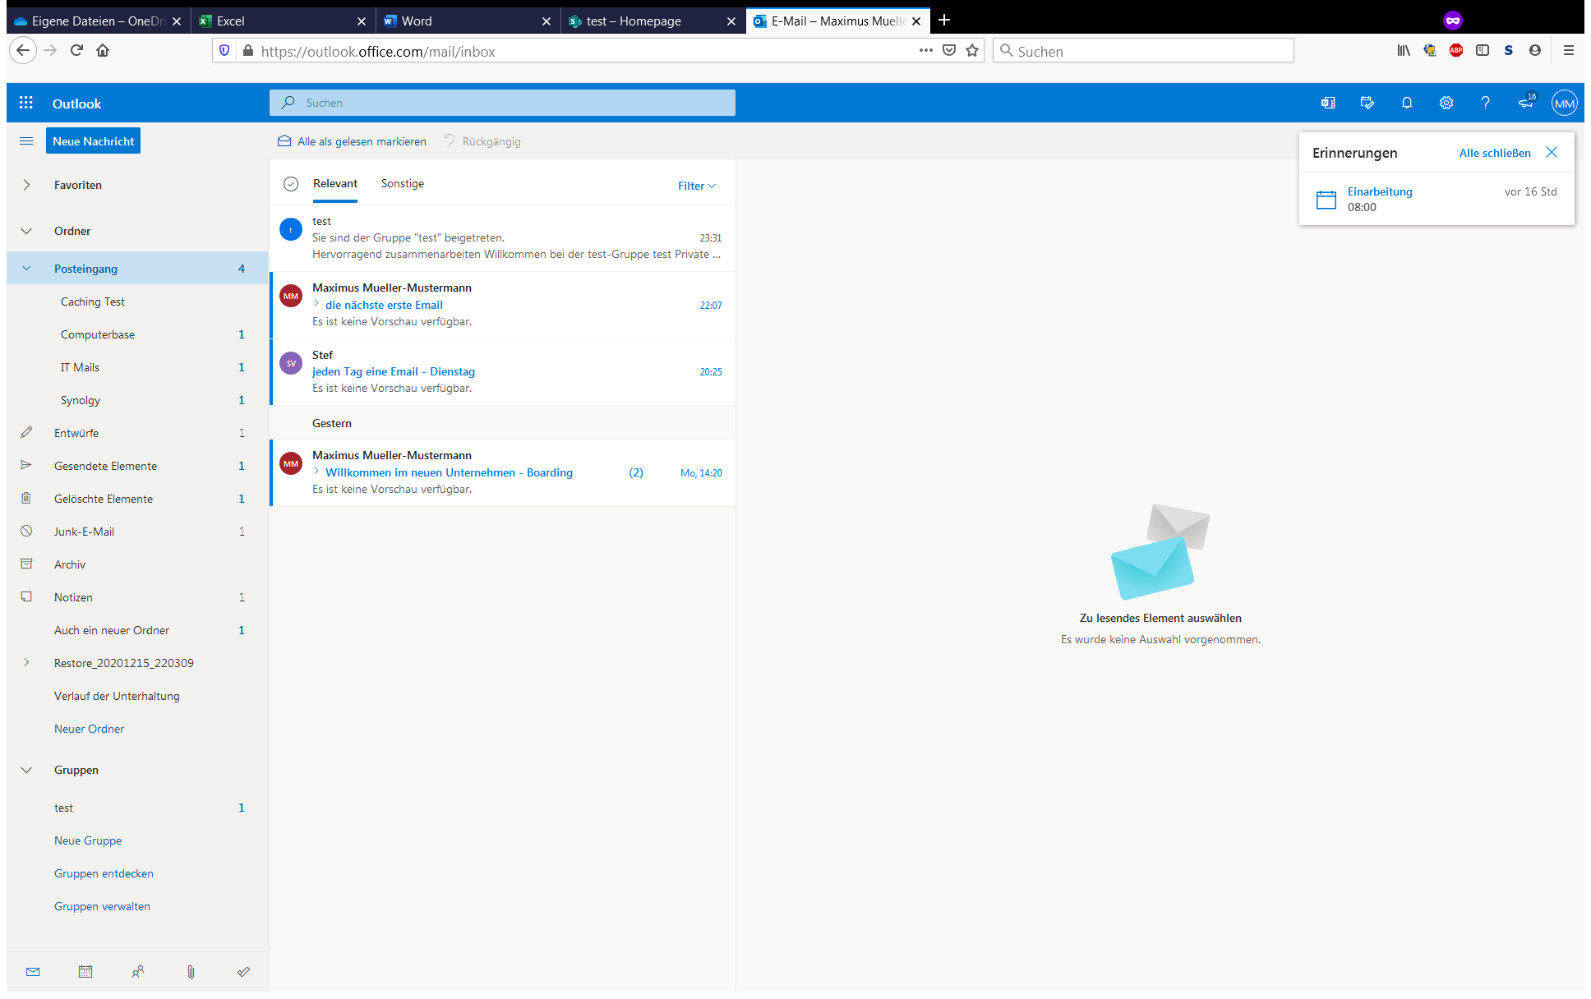Switch to Calendar view in bottom bar

pos(85,972)
